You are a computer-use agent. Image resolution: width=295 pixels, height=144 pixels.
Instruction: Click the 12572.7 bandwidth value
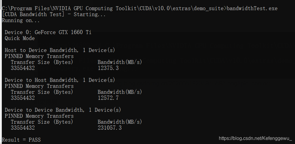[108, 98]
